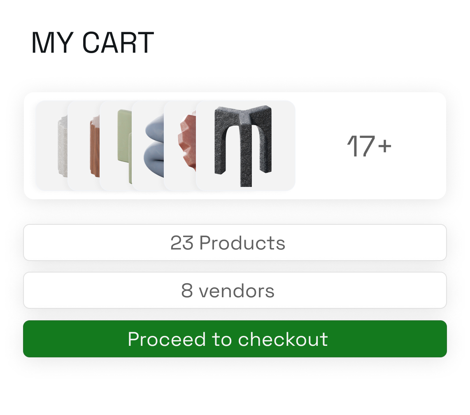Select the pale green product thumbnail

(116, 146)
